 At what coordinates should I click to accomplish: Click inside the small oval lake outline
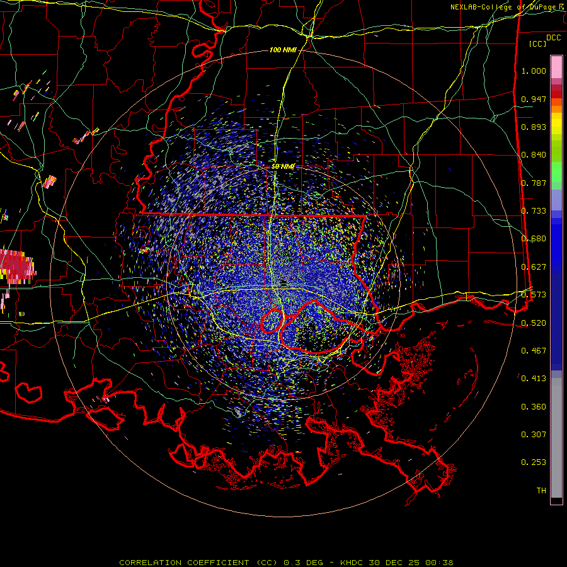272,321
